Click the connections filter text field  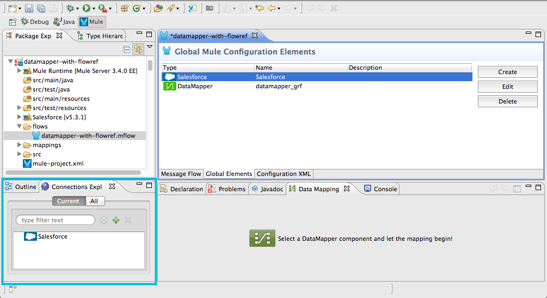[x=56, y=220]
